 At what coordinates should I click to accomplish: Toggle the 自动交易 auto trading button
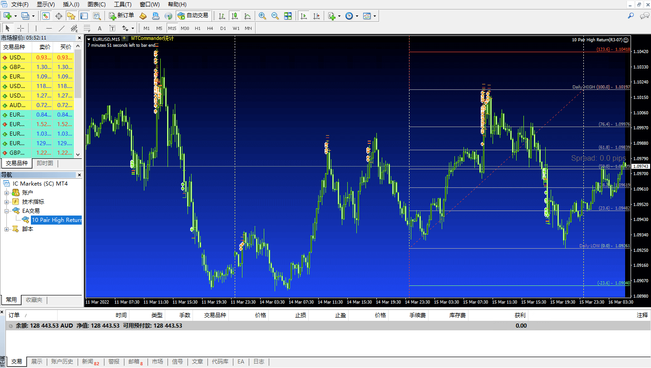pyautogui.click(x=193, y=16)
